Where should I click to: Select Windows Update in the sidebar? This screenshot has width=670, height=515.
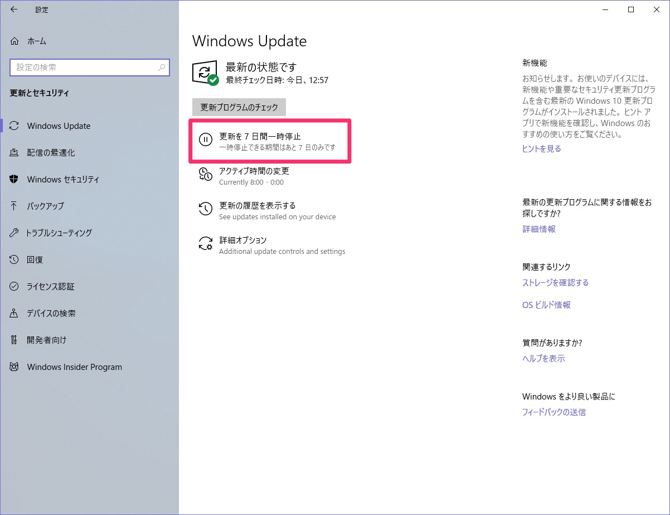tap(89, 126)
